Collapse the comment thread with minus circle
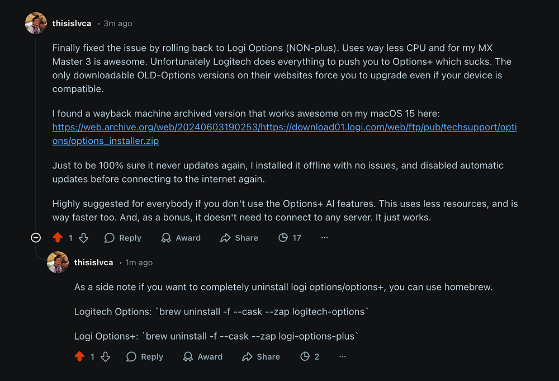 (x=36, y=238)
